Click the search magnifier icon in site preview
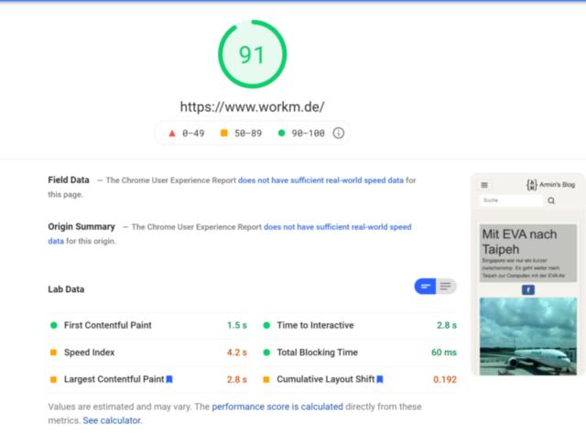This screenshot has height=434, width=586. click(551, 201)
